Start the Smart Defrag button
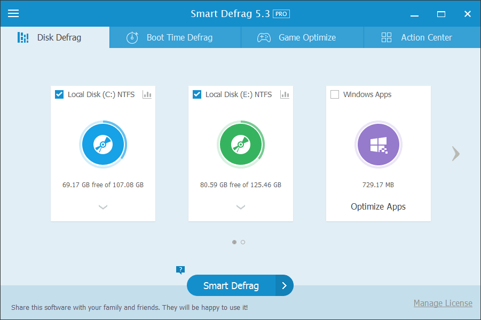 (x=231, y=285)
